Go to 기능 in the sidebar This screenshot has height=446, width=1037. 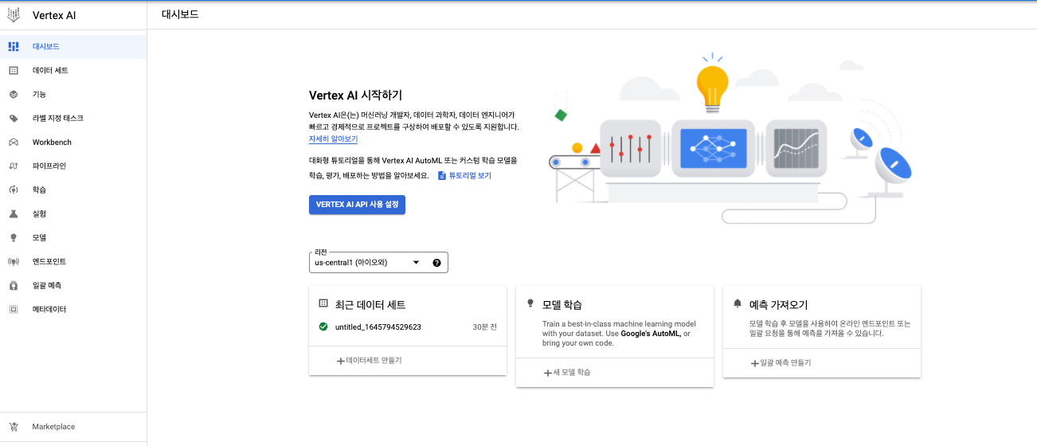coord(73,95)
